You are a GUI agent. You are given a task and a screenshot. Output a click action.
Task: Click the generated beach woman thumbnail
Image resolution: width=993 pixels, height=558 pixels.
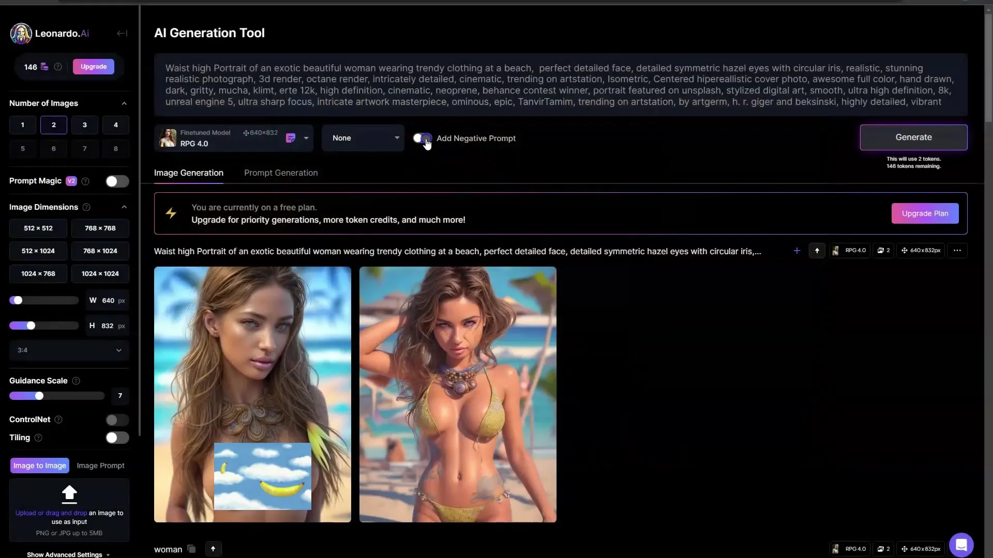click(x=458, y=395)
